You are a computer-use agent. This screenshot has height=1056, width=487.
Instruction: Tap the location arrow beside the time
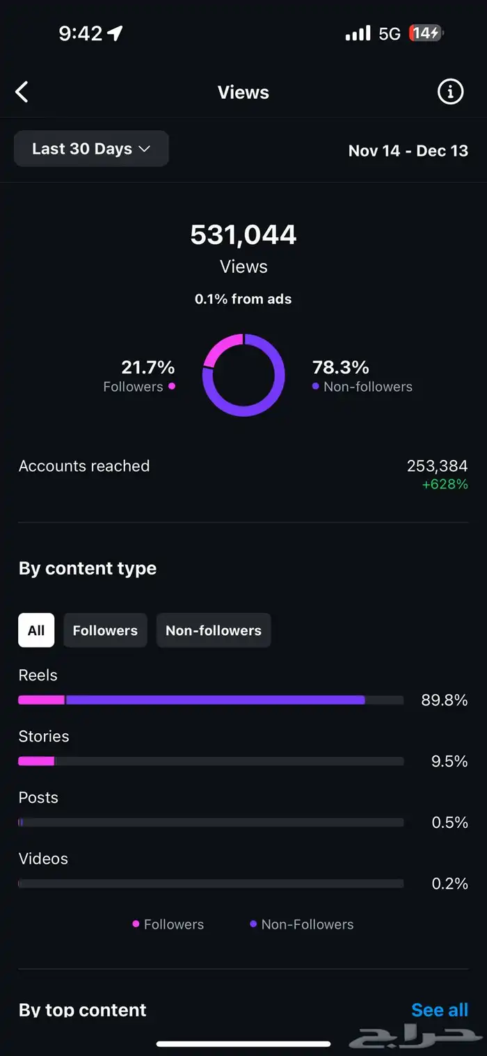pyautogui.click(x=115, y=33)
